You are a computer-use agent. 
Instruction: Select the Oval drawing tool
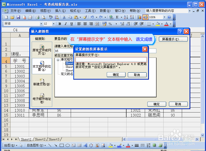[x=68, y=145]
